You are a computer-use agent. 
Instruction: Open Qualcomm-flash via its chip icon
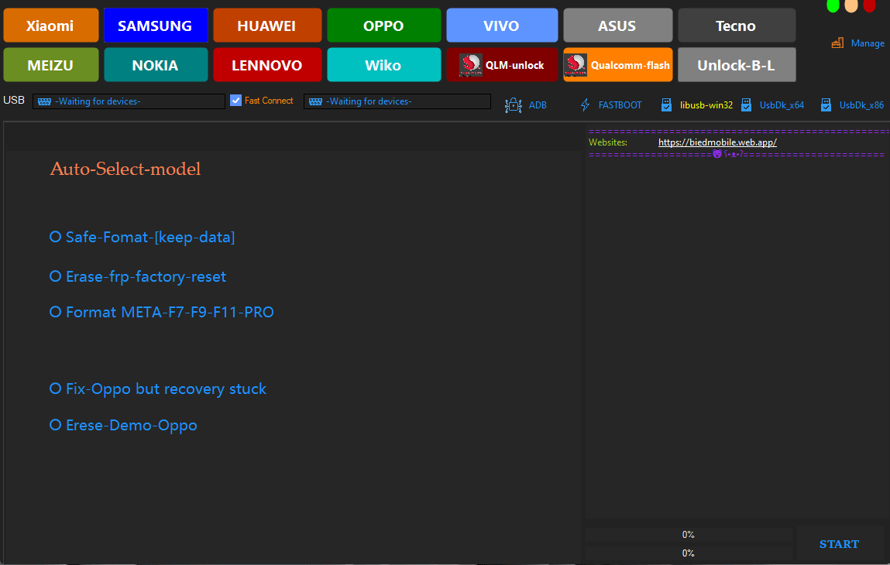(576, 65)
